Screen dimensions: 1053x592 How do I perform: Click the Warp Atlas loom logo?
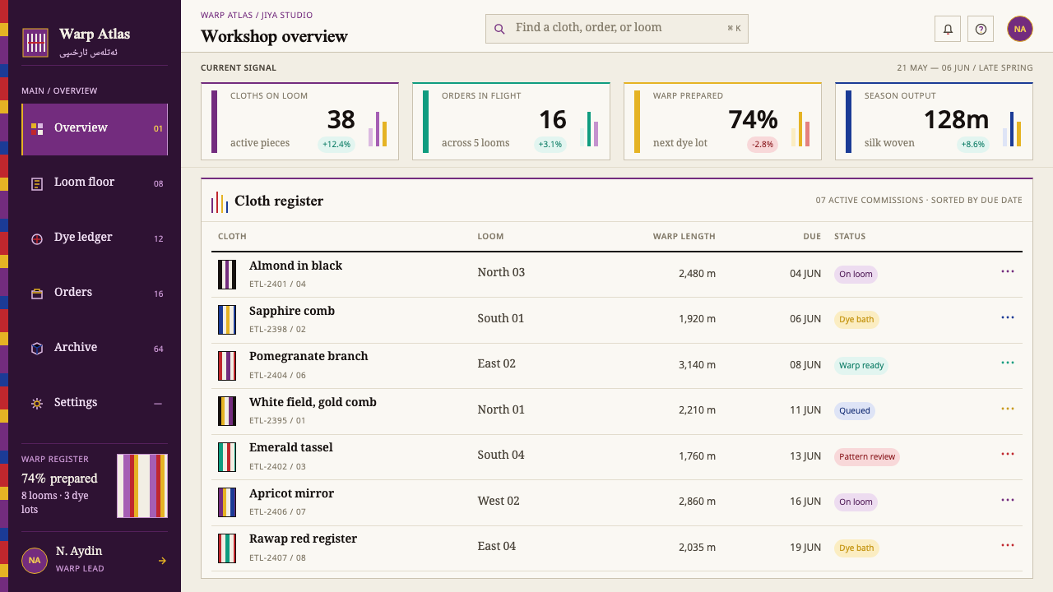coord(35,42)
